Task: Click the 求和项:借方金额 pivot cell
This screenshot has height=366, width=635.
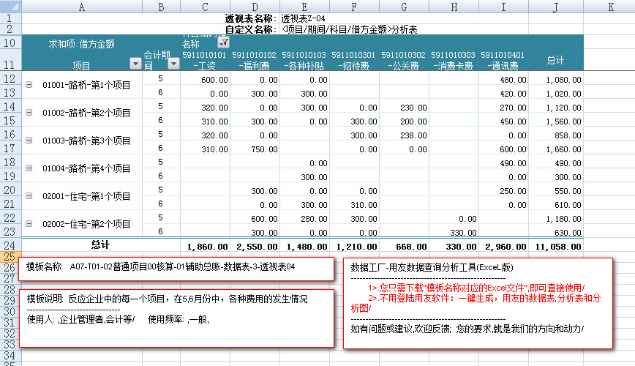Action: tap(81, 44)
